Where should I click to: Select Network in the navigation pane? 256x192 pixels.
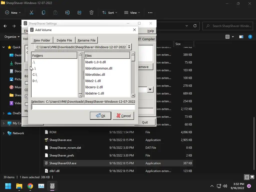pos(18,133)
